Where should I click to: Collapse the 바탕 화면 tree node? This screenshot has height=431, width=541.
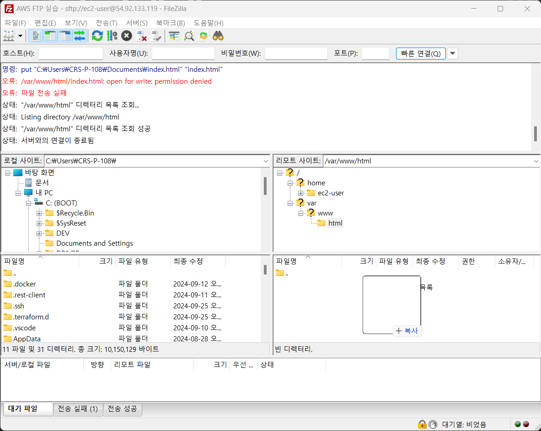coord(7,173)
